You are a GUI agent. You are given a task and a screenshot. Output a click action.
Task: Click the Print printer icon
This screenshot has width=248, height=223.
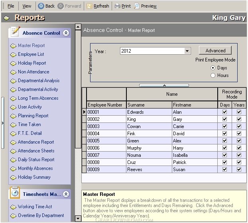click(117, 6)
